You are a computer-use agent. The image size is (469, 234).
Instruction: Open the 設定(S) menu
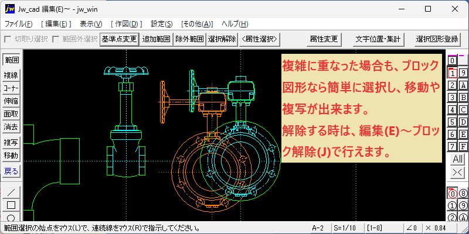(162, 24)
